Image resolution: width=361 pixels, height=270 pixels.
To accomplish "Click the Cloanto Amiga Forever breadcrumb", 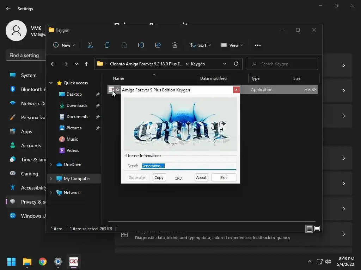I will [146, 64].
